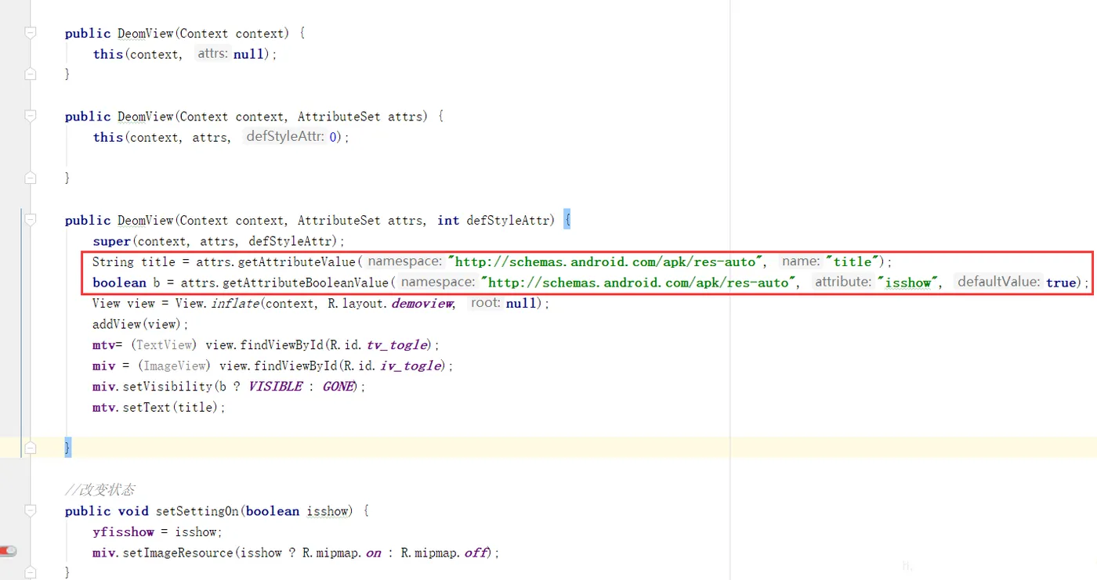Collapse the two-argument DeomView constructor fold
The width and height of the screenshot is (1097, 580).
pos(30,116)
